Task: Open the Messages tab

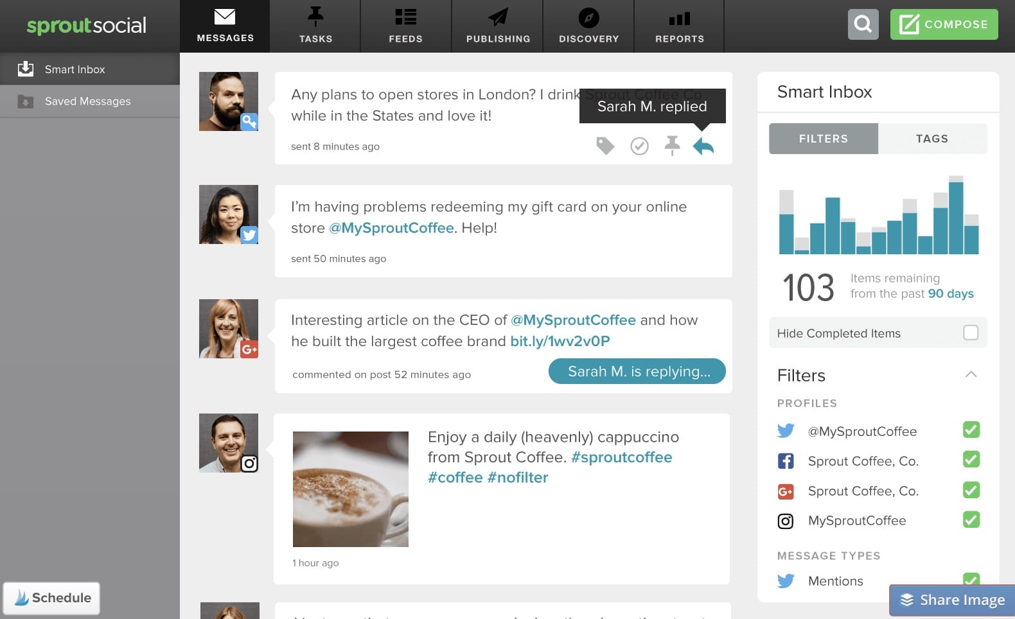Action: 225,26
